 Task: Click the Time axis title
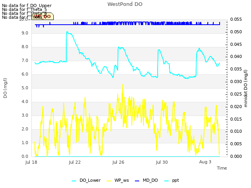click(222, 168)
